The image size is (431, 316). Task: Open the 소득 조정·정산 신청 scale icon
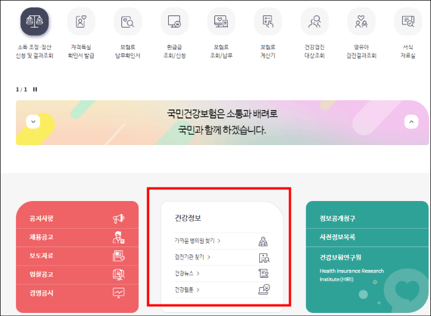[34, 22]
